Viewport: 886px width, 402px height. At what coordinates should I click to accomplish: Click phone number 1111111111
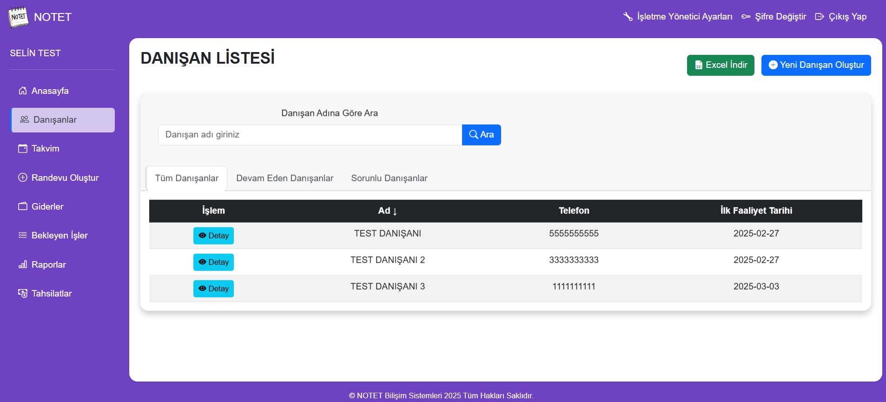[574, 286]
